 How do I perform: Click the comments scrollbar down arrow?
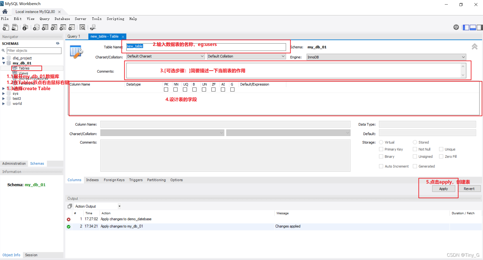(x=463, y=75)
